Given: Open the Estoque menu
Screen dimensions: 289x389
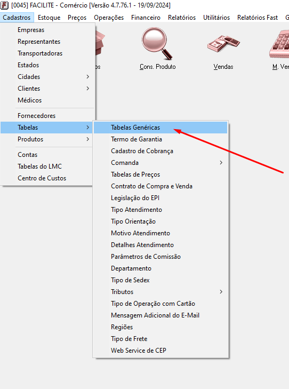Looking at the screenshot, I should pyautogui.click(x=49, y=18).
